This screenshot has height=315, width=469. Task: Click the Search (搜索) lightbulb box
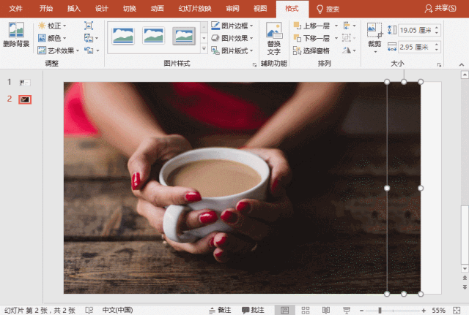click(328, 10)
